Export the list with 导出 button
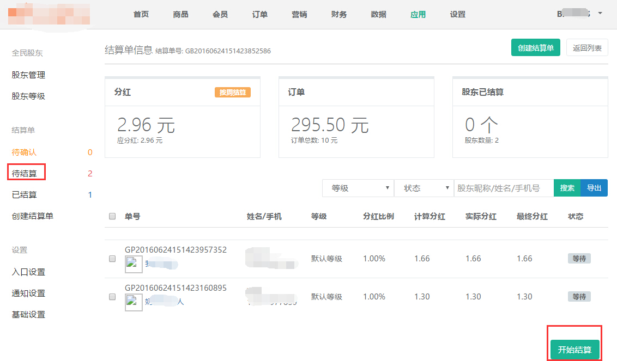This screenshot has height=361, width=617. 594,188
